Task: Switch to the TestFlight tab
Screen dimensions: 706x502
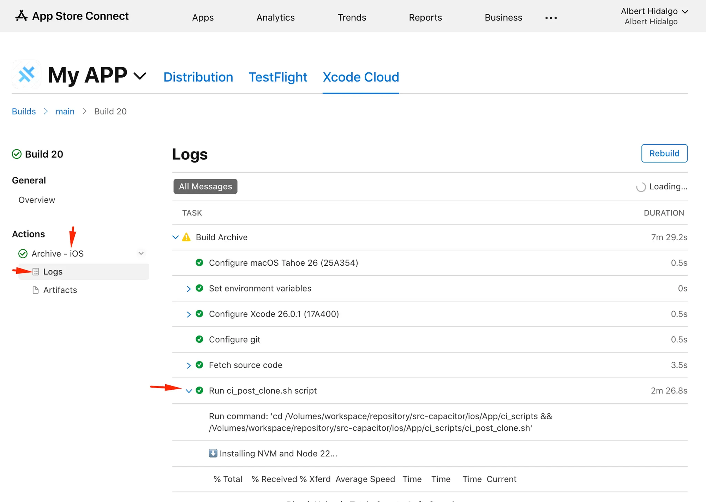Action: point(278,77)
